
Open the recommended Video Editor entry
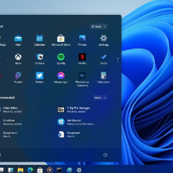click(11, 110)
